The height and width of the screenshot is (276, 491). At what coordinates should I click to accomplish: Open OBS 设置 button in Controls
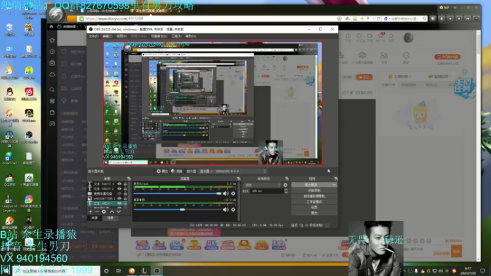click(314, 207)
